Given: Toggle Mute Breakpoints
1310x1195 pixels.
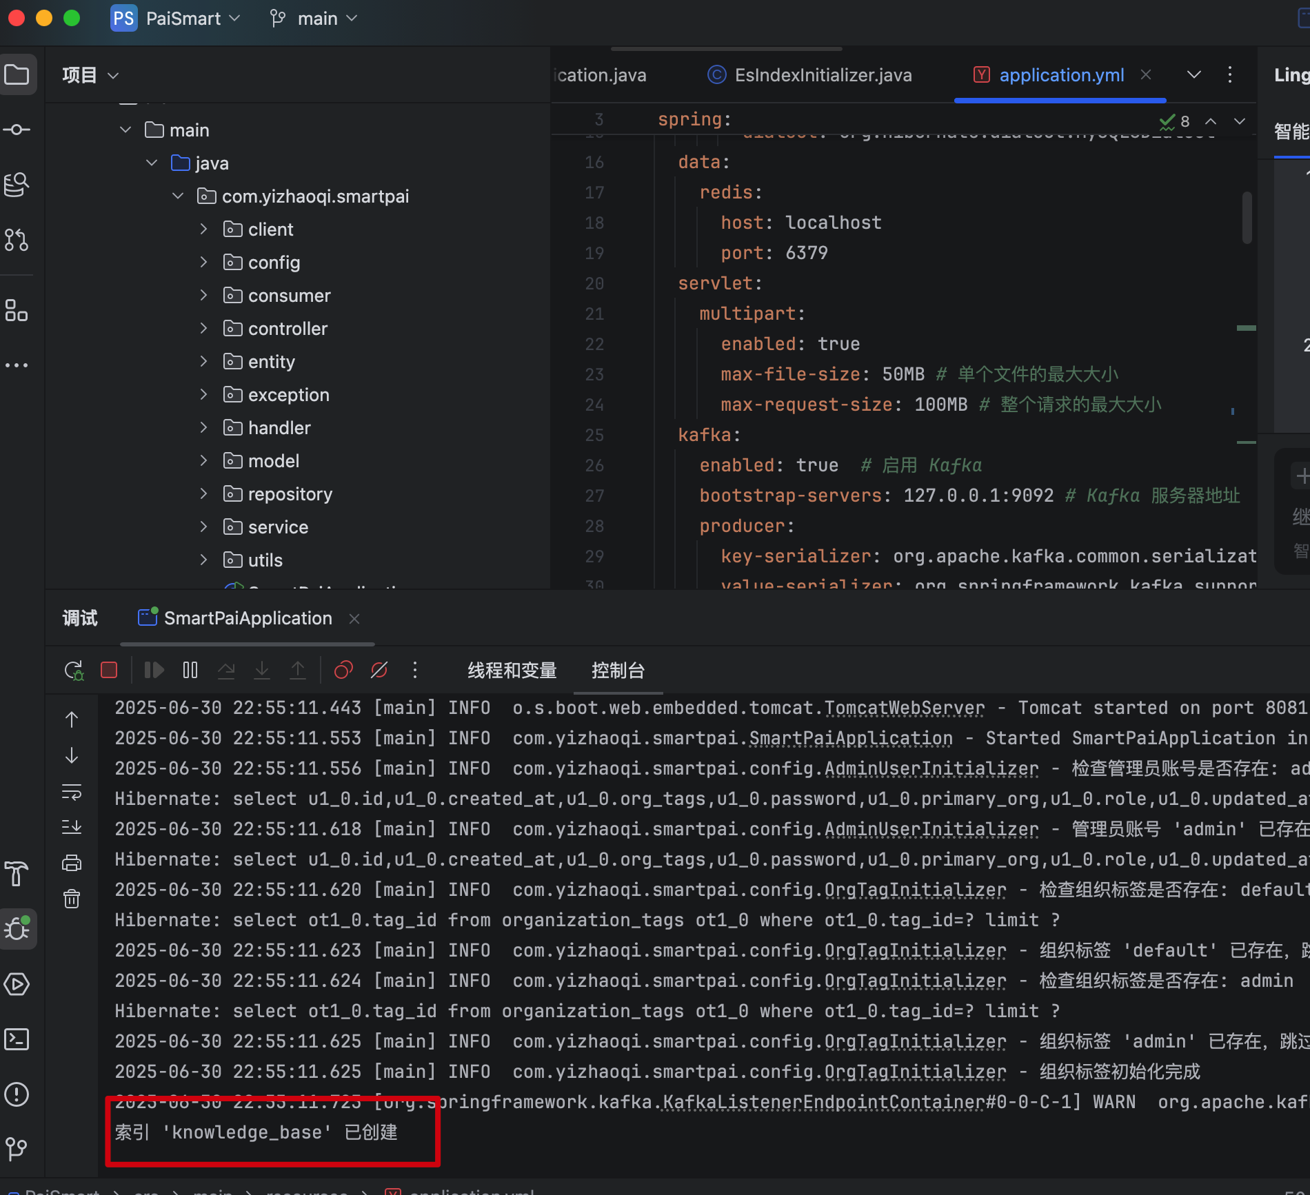Looking at the screenshot, I should pyautogui.click(x=379, y=670).
